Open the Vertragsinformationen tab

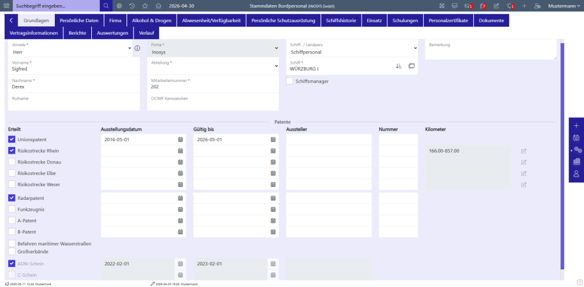pos(34,33)
